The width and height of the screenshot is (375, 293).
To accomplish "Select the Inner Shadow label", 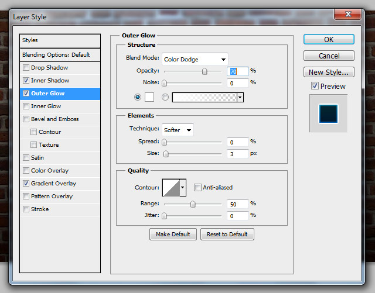I will pos(50,81).
